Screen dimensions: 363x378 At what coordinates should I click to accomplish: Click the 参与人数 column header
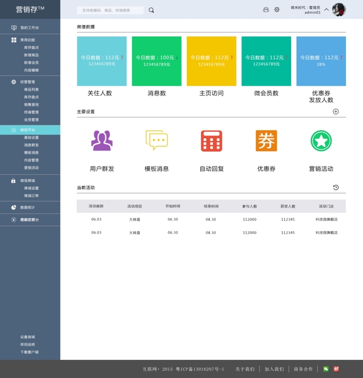click(x=250, y=206)
